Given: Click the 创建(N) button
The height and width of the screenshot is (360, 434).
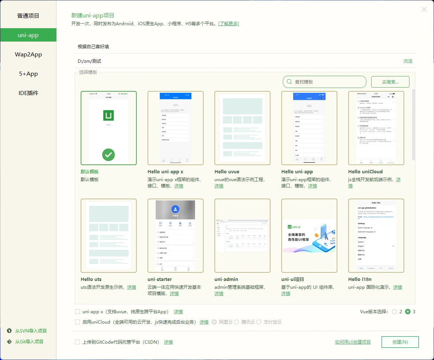Looking at the screenshot, I should pyautogui.click(x=400, y=342).
